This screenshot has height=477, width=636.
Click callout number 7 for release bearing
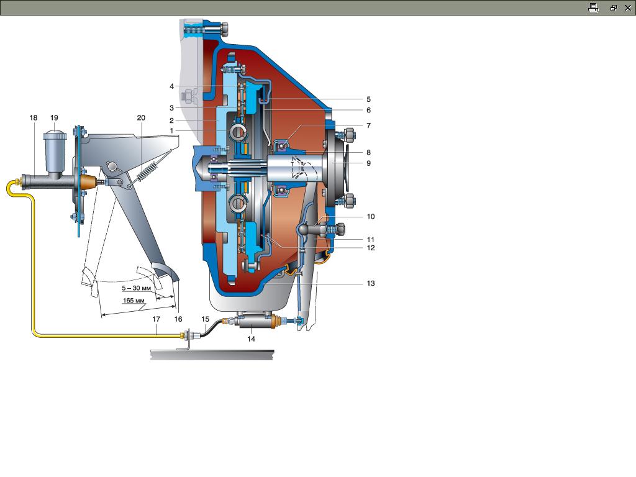point(368,125)
